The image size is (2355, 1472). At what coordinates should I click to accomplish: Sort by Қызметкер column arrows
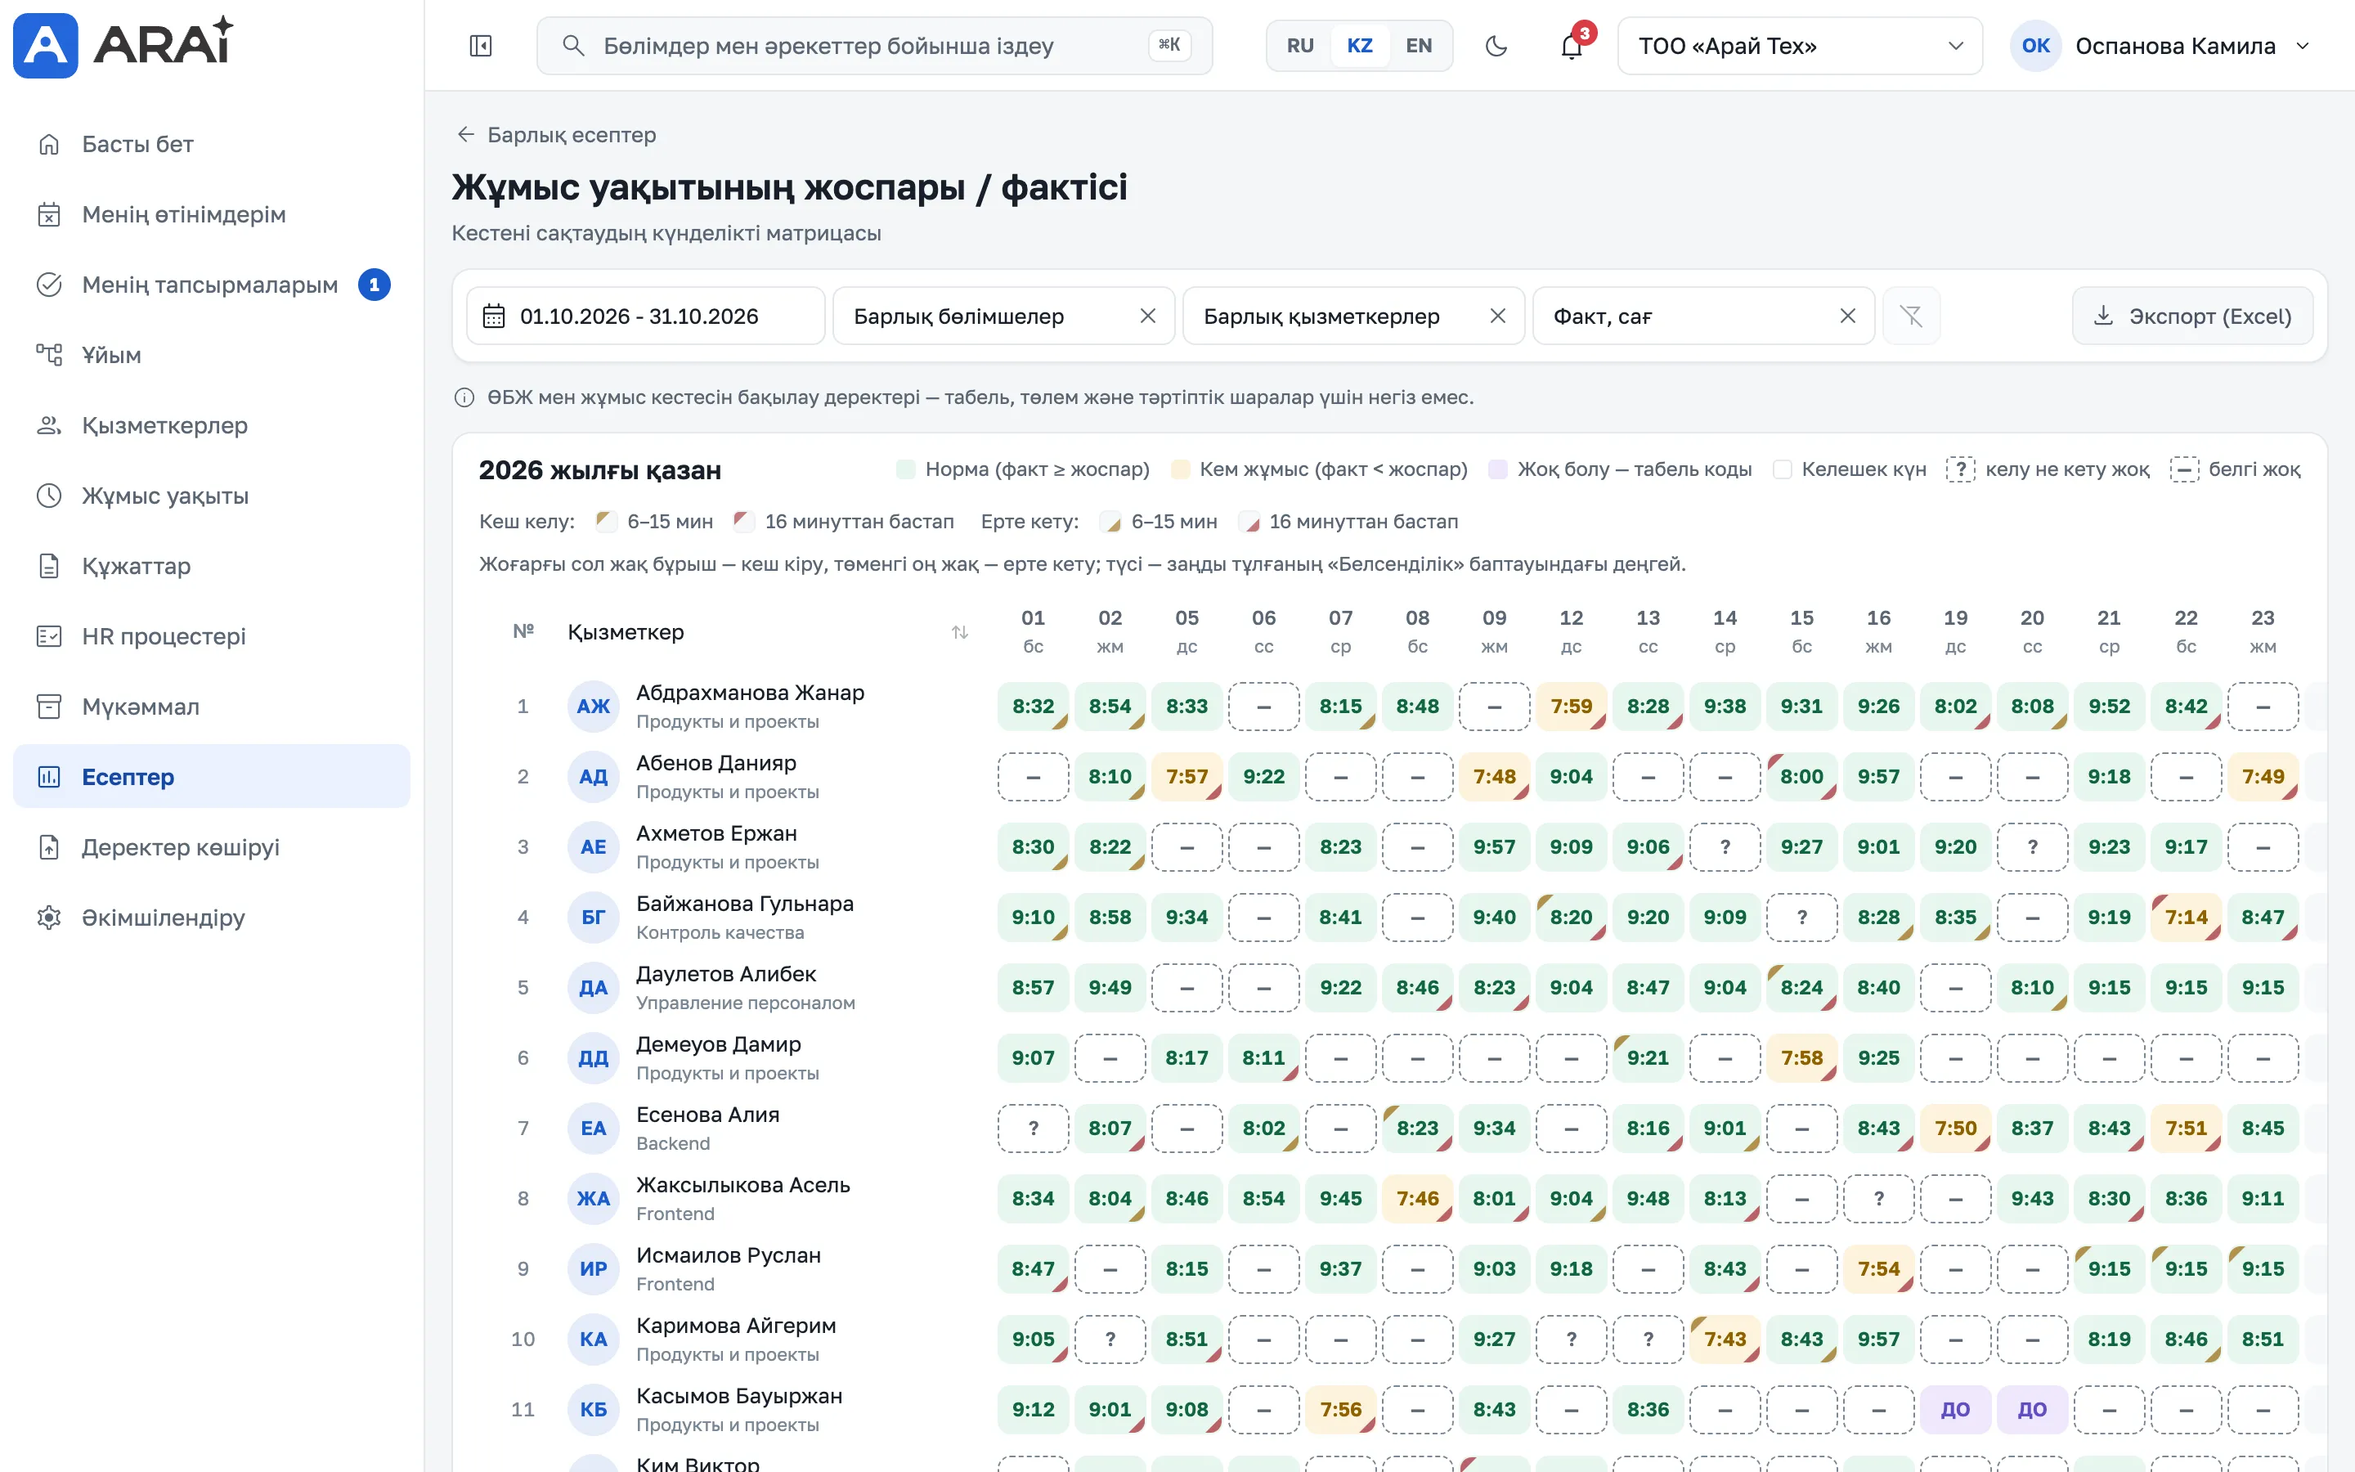click(959, 632)
